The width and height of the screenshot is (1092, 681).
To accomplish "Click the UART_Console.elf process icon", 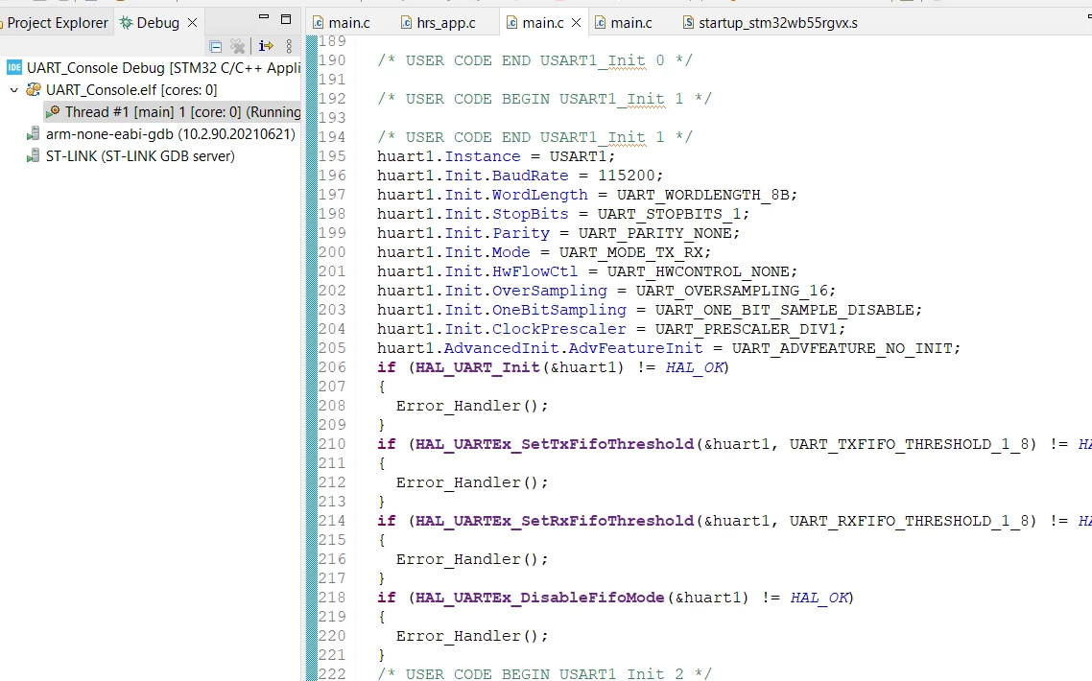I will [34, 90].
